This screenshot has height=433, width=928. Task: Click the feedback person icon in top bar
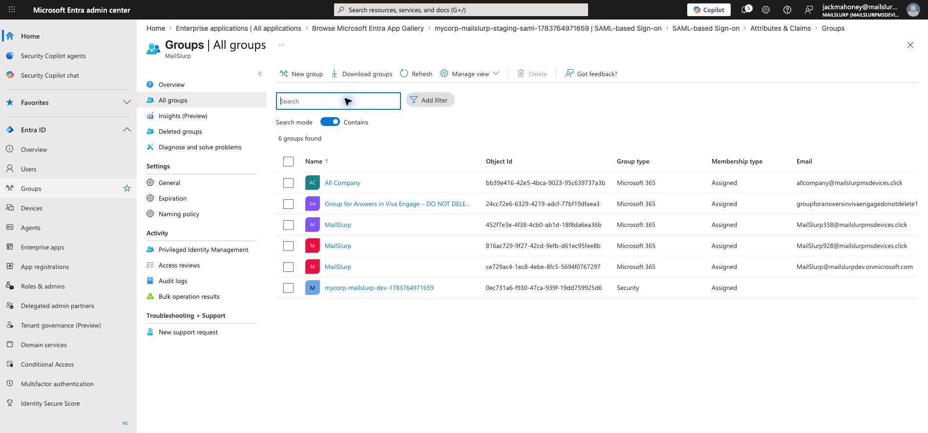point(809,10)
